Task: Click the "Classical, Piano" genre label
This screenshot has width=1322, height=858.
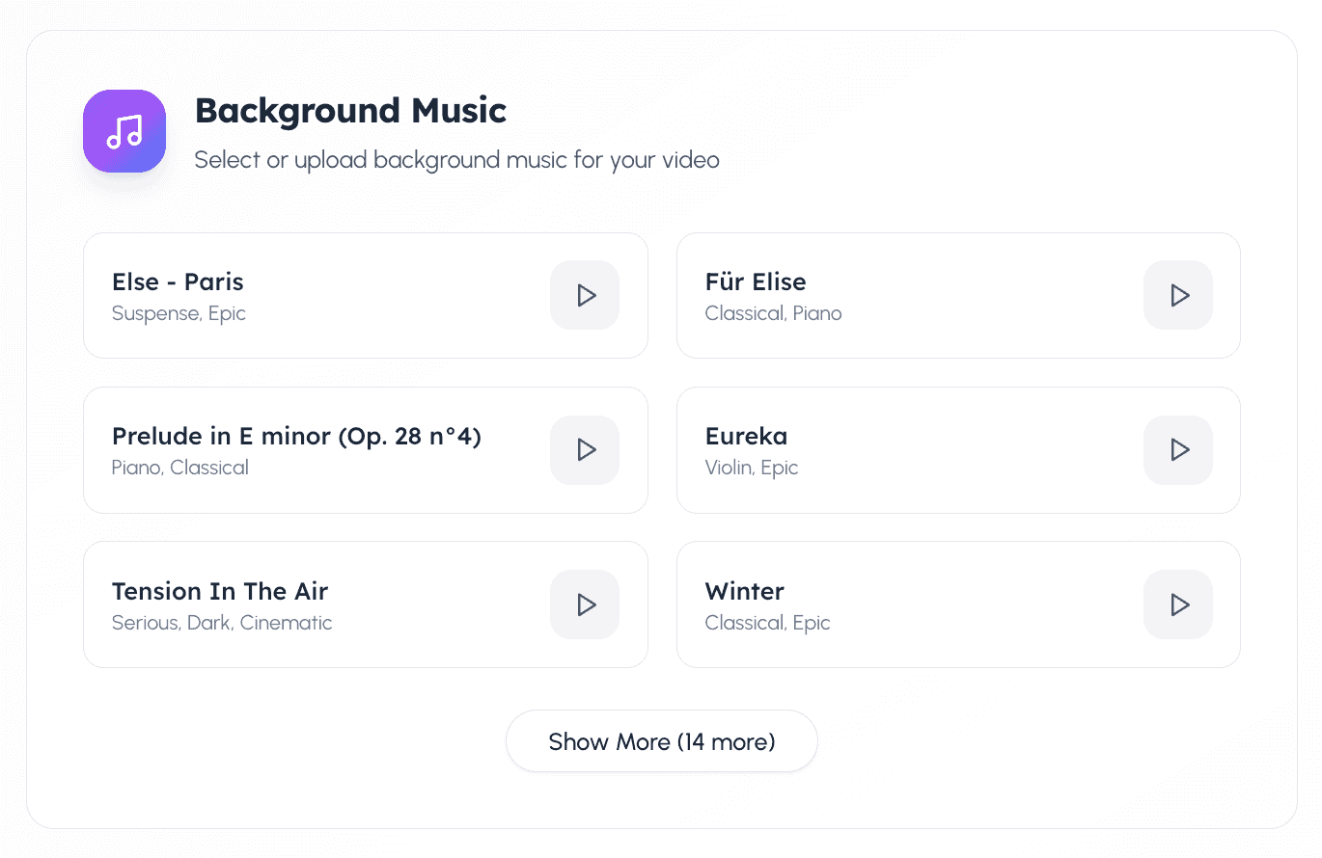Action: (773, 313)
